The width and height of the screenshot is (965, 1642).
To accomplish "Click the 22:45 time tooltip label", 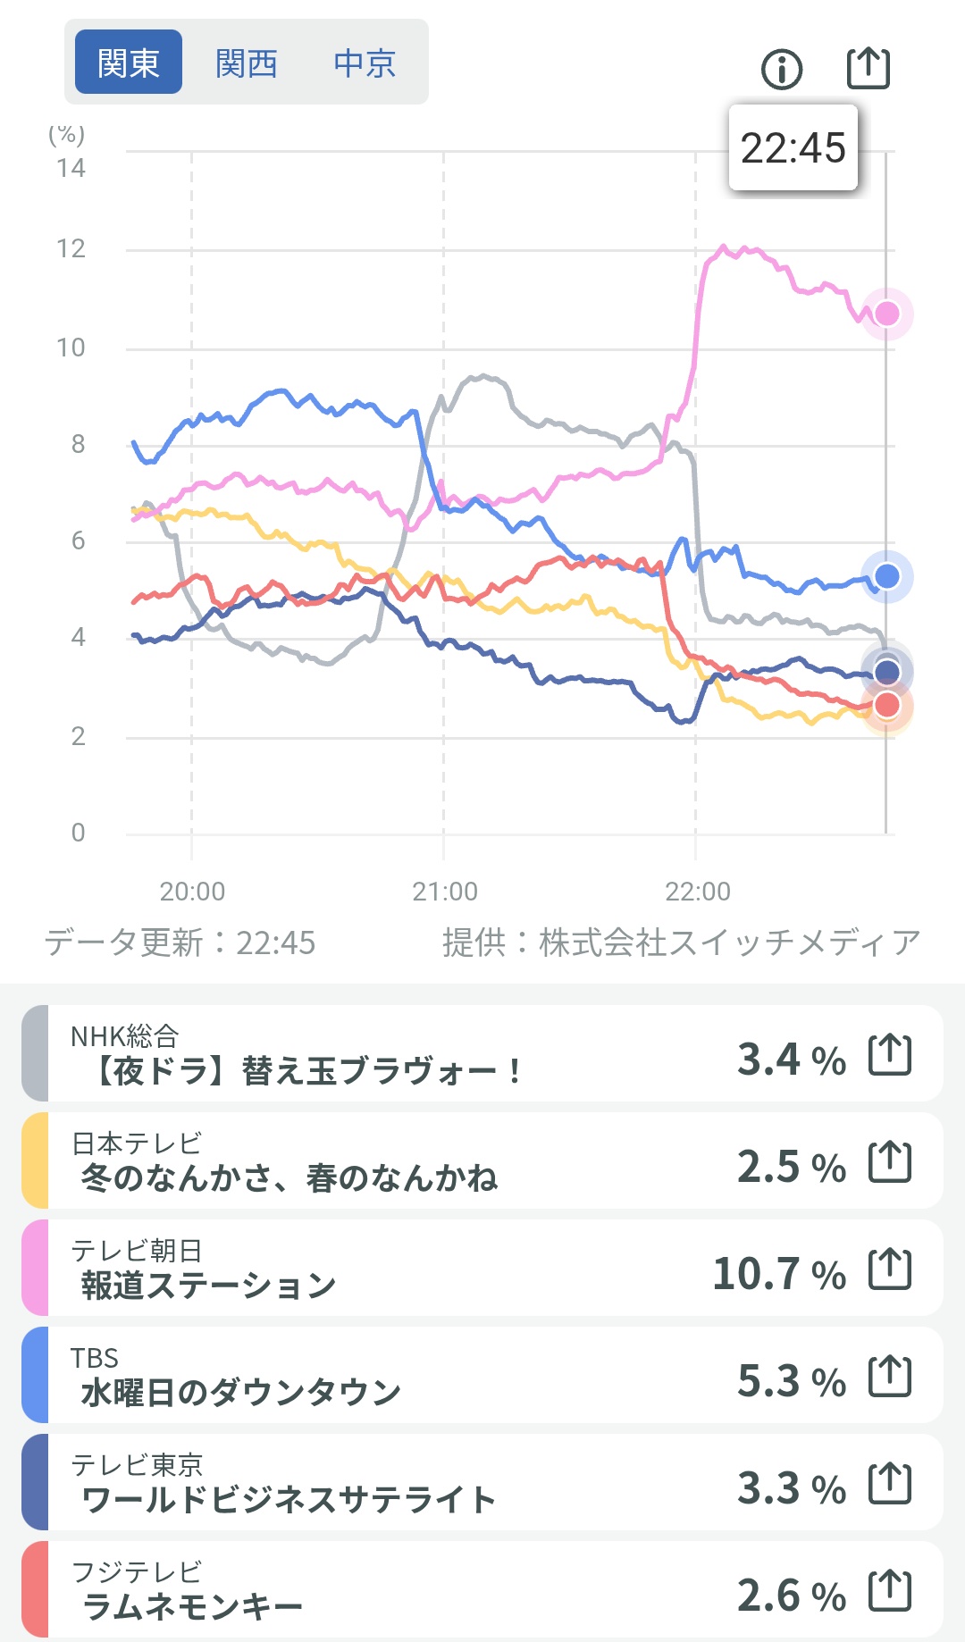I will 793,148.
